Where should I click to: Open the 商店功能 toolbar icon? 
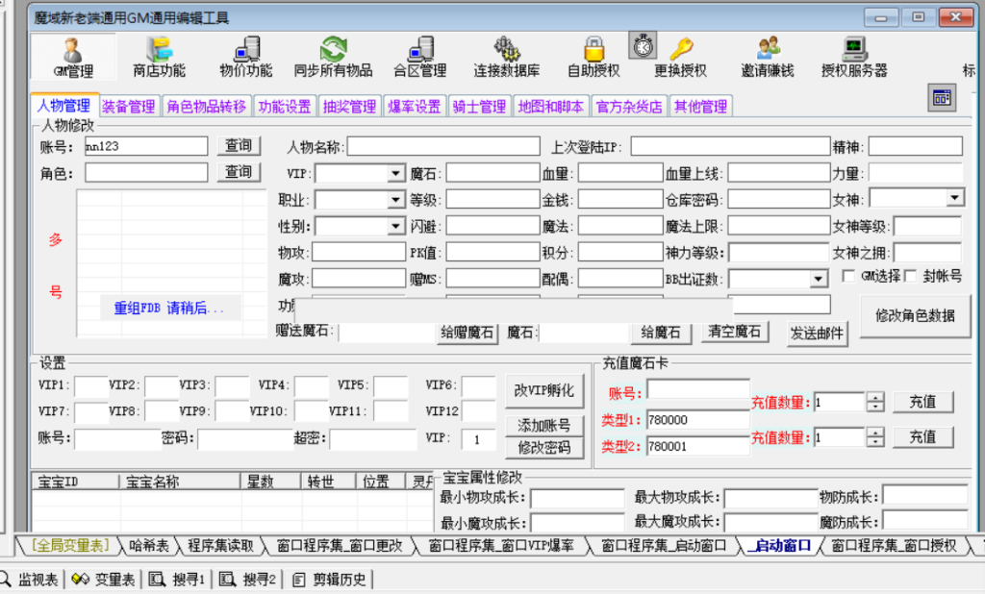pos(159,57)
